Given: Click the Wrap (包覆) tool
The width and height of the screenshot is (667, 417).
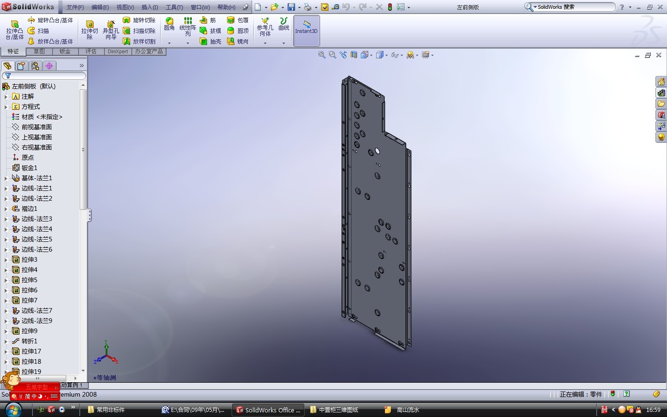Looking at the screenshot, I should [x=238, y=20].
